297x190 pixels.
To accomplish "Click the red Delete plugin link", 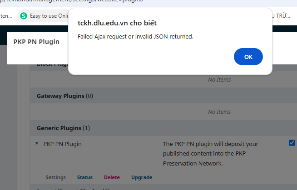I will click(112, 177).
